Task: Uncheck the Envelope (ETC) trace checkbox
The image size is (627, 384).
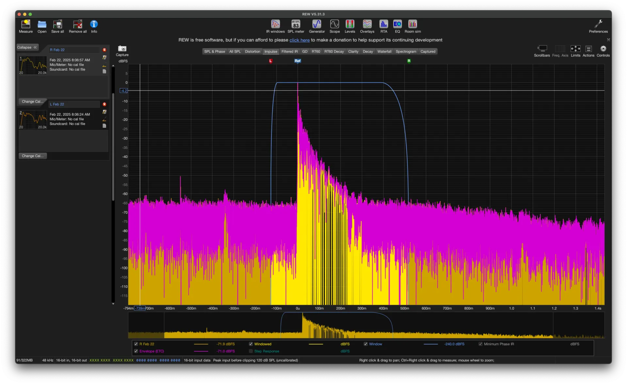Action: 136,351
